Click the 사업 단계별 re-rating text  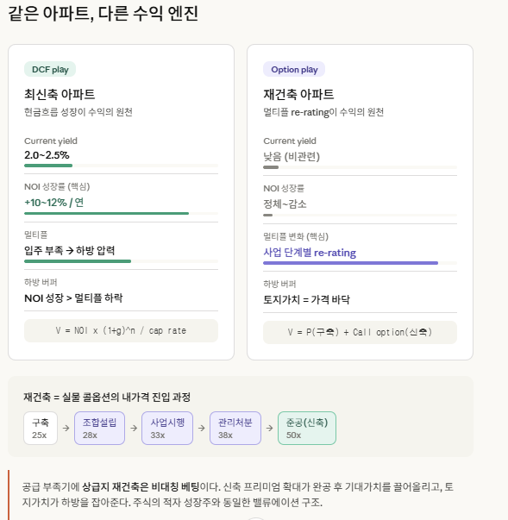click(x=310, y=253)
